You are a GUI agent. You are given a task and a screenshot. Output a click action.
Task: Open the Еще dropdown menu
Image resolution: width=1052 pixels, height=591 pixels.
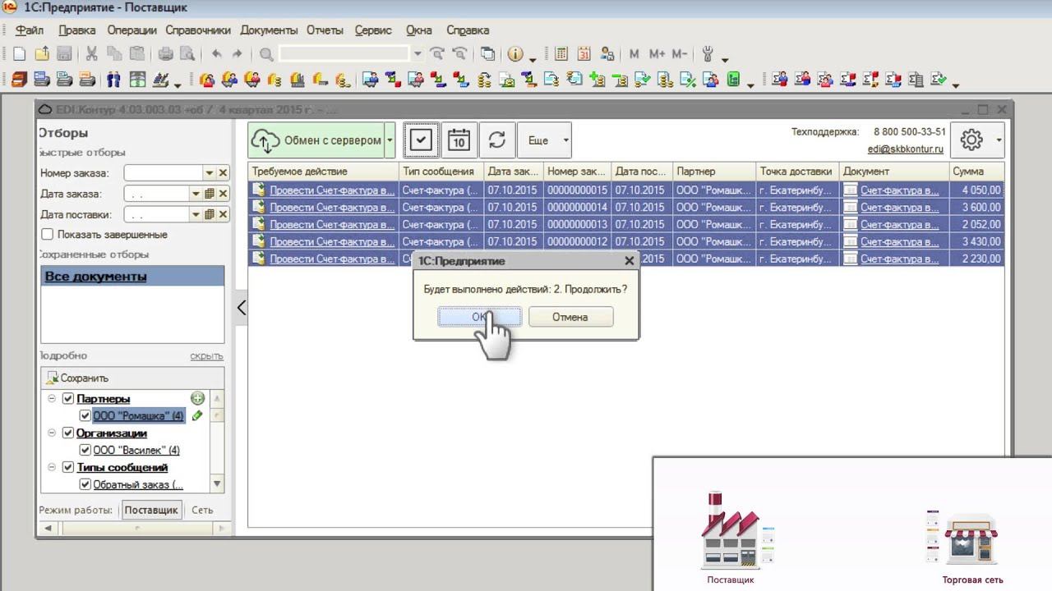tap(544, 140)
